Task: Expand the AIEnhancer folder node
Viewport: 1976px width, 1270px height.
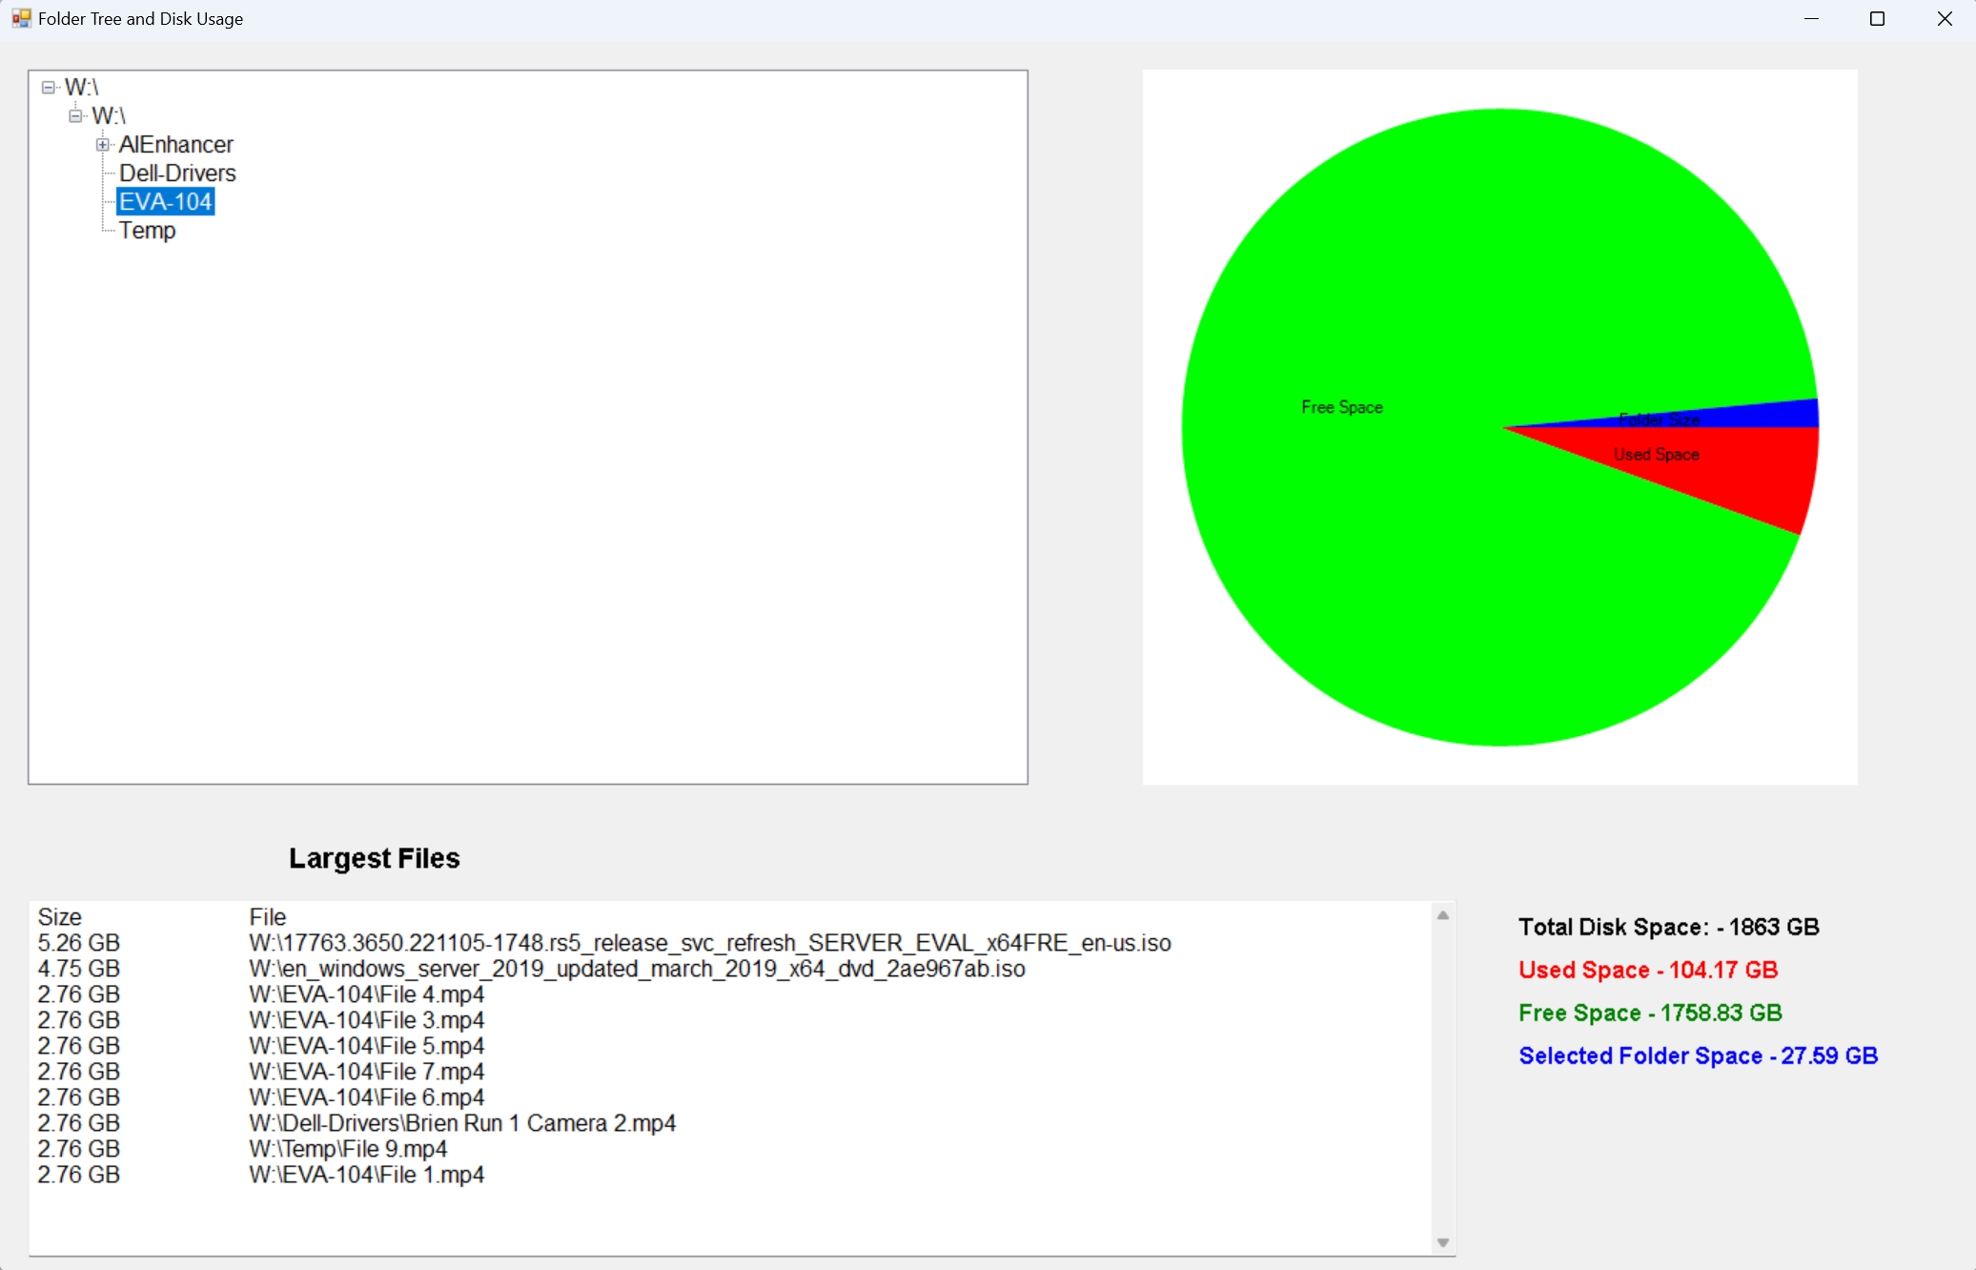Action: [x=103, y=145]
